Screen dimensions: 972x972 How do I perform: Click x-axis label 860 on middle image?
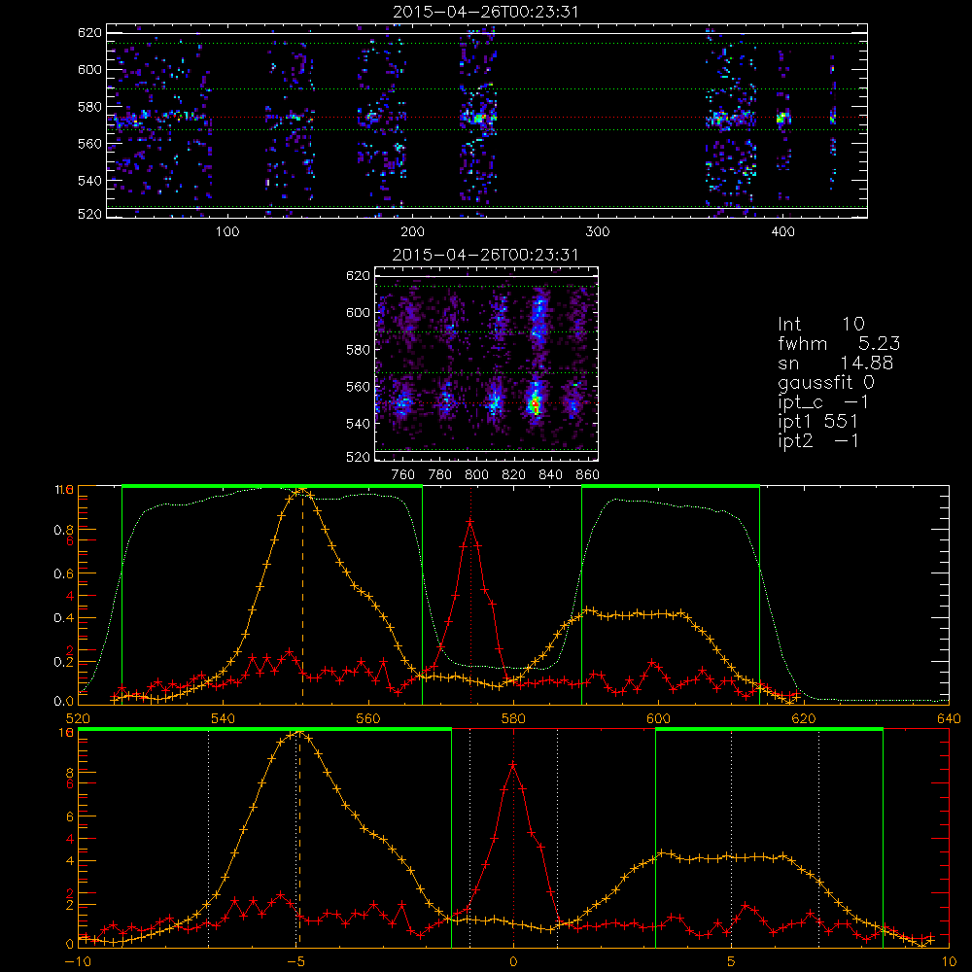pyautogui.click(x=588, y=474)
